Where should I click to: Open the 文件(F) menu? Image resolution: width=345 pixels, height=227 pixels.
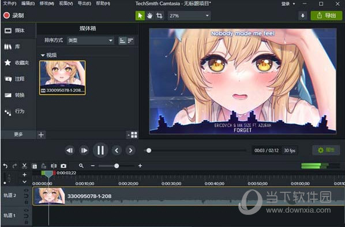pos(10,3)
